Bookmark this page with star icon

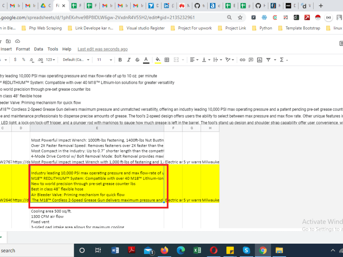click(x=240, y=17)
